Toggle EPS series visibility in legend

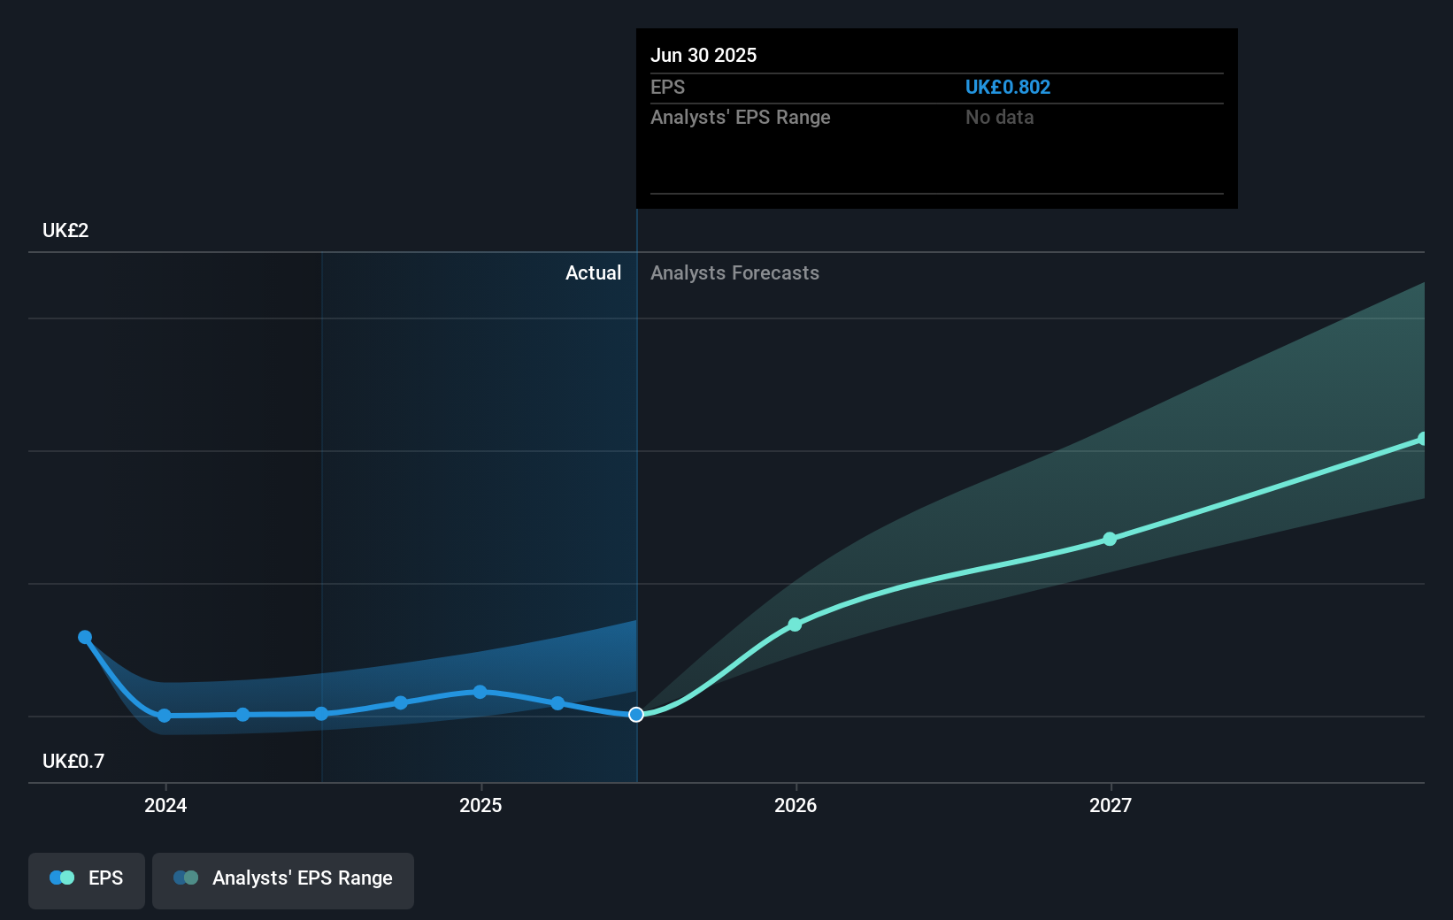coord(86,880)
